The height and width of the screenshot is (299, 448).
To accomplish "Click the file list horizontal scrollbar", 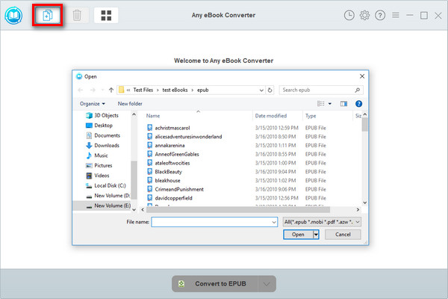I will [x=238, y=210].
